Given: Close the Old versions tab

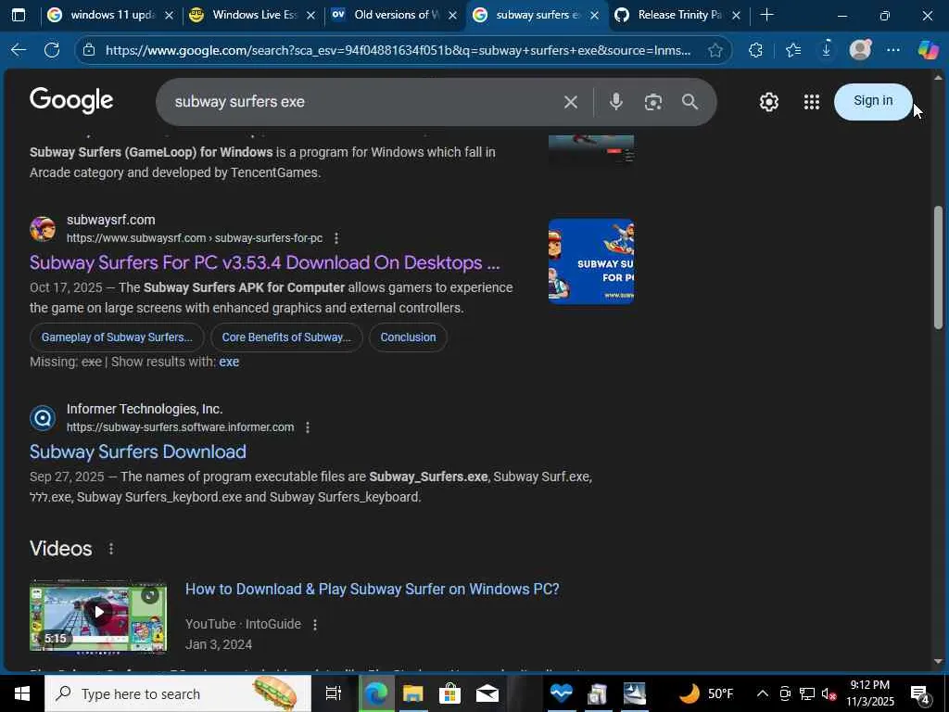Looking at the screenshot, I should coord(452,15).
